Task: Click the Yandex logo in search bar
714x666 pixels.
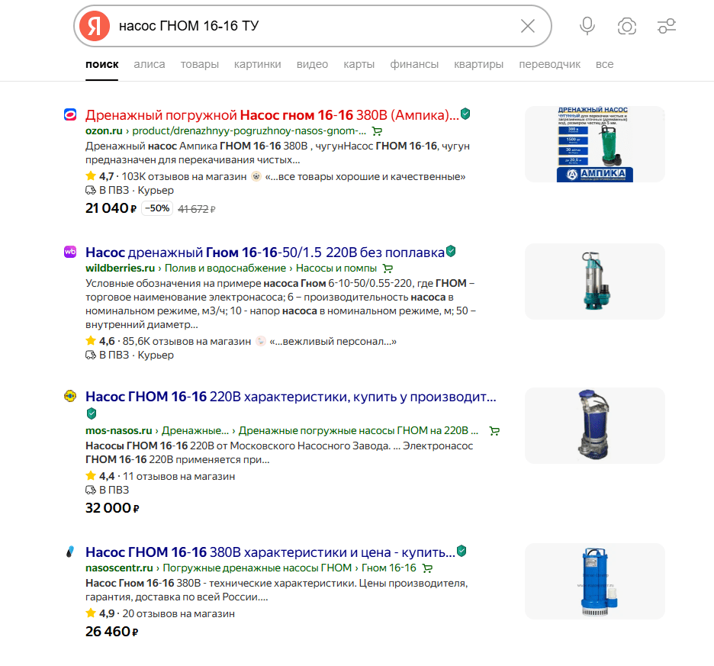Action: (95, 26)
